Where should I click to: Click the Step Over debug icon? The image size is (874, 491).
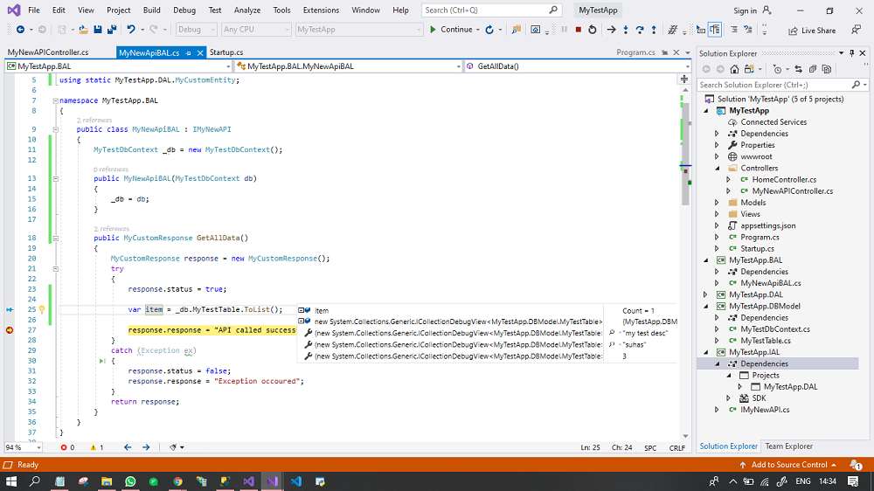point(640,30)
